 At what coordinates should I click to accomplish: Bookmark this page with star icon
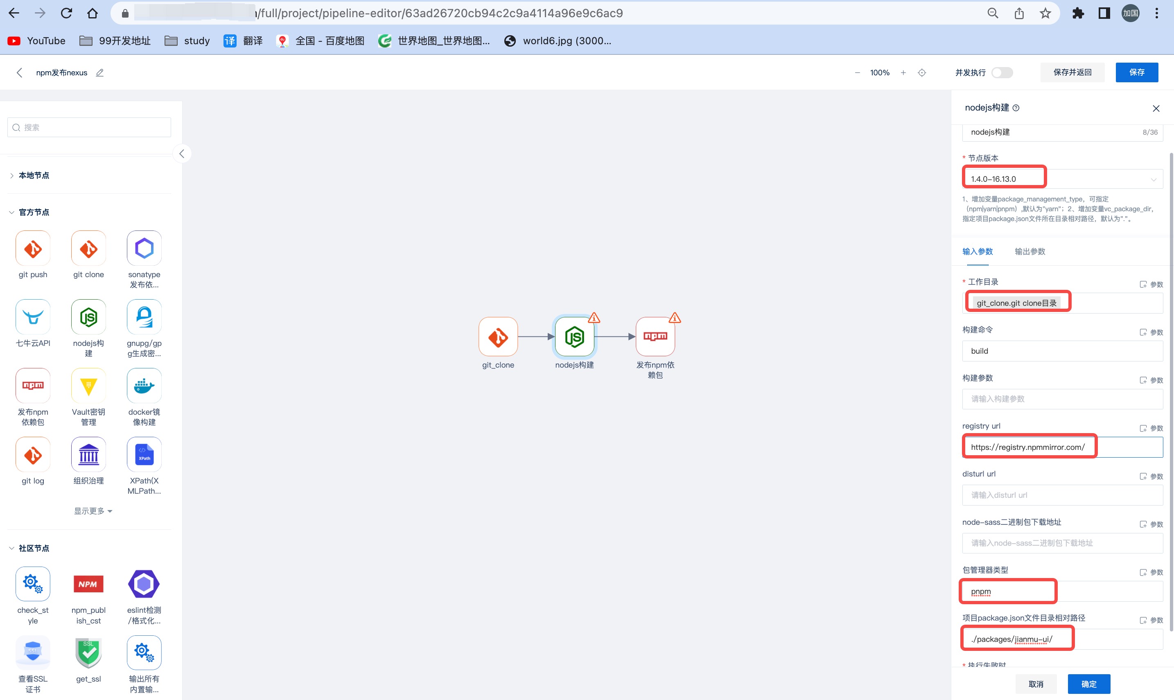[x=1045, y=13]
